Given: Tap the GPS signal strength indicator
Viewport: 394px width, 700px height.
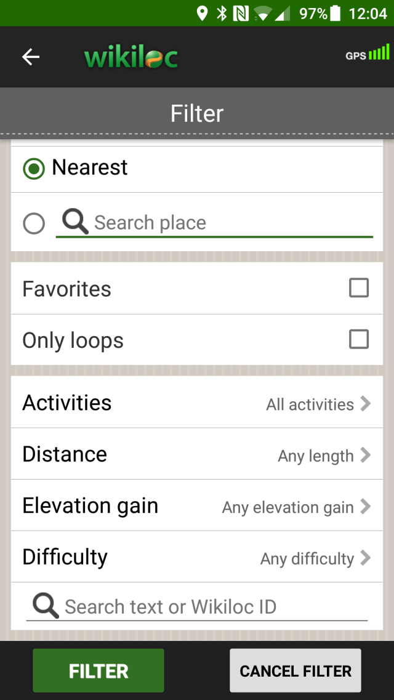Looking at the screenshot, I should [x=368, y=54].
